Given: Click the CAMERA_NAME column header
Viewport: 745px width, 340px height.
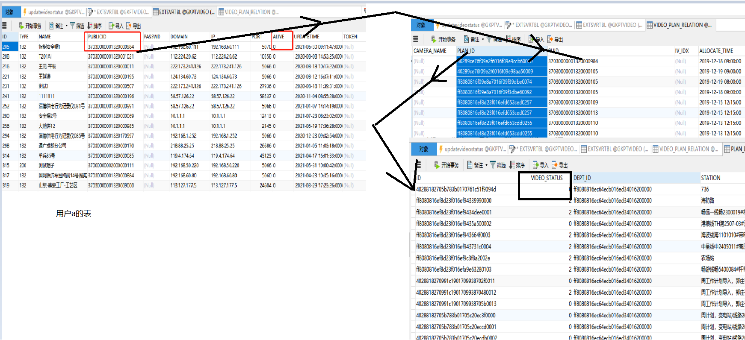Looking at the screenshot, I should (430, 51).
